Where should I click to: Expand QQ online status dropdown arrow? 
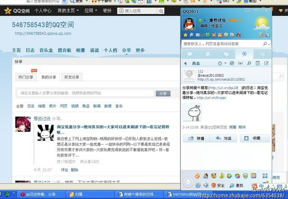(205, 21)
